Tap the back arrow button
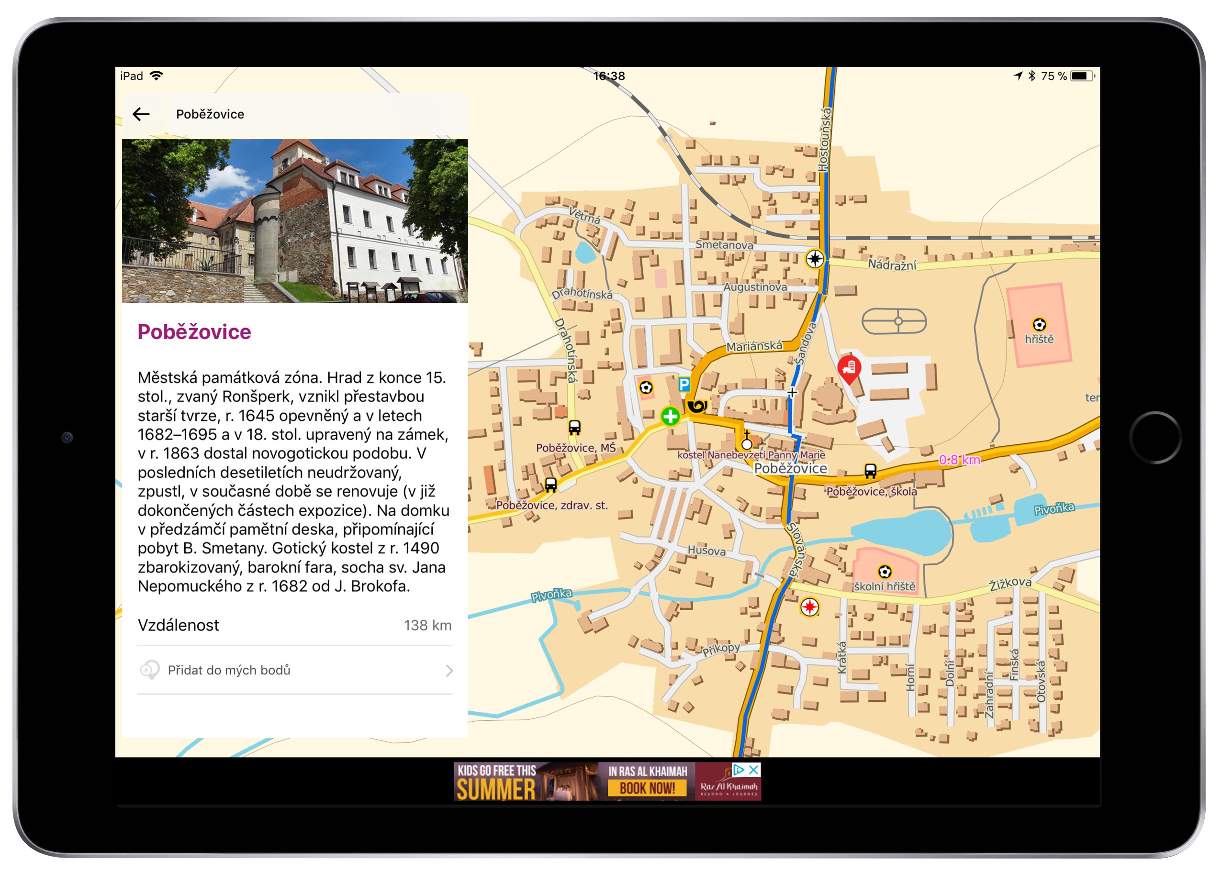The width and height of the screenshot is (1221, 882). [141, 114]
